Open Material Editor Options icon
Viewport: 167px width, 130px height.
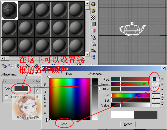click(x=94, y=44)
